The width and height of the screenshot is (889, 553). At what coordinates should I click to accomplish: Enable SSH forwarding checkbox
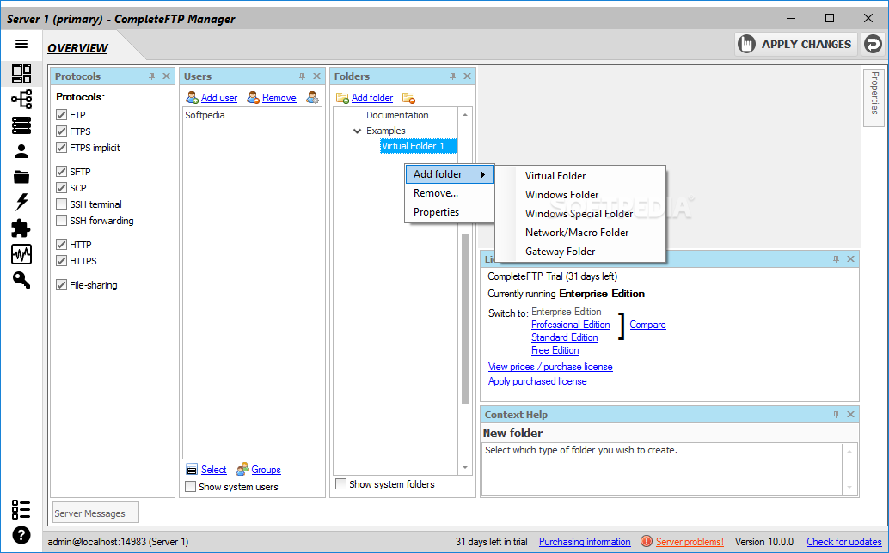tap(61, 221)
